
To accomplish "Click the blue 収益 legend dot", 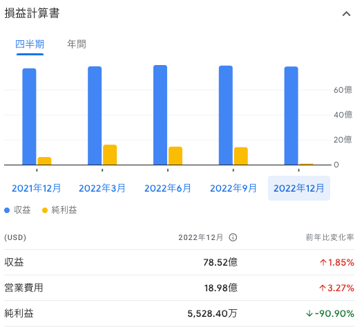I will click(x=7, y=210).
